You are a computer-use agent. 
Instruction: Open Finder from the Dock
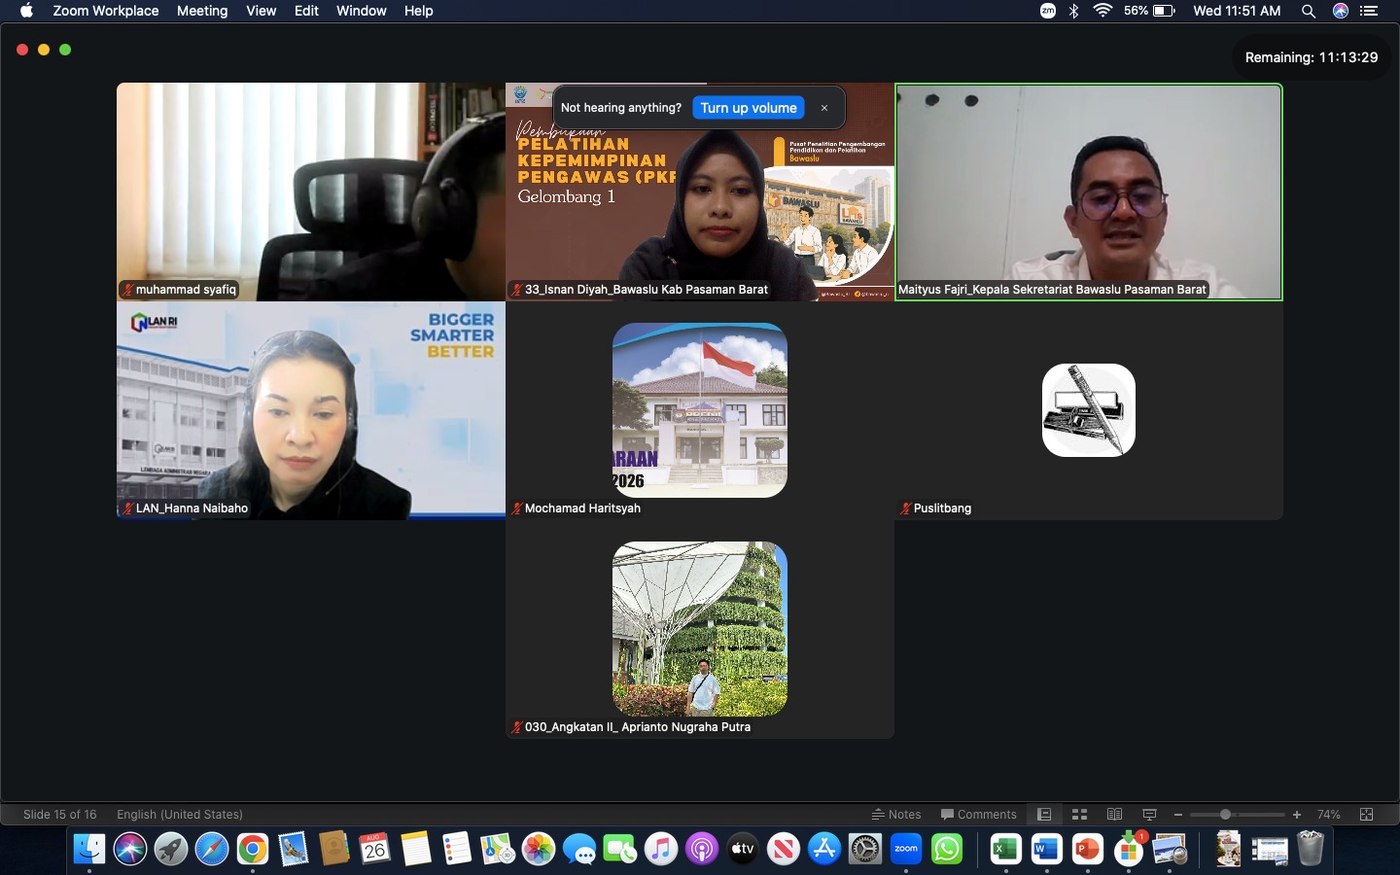click(89, 849)
